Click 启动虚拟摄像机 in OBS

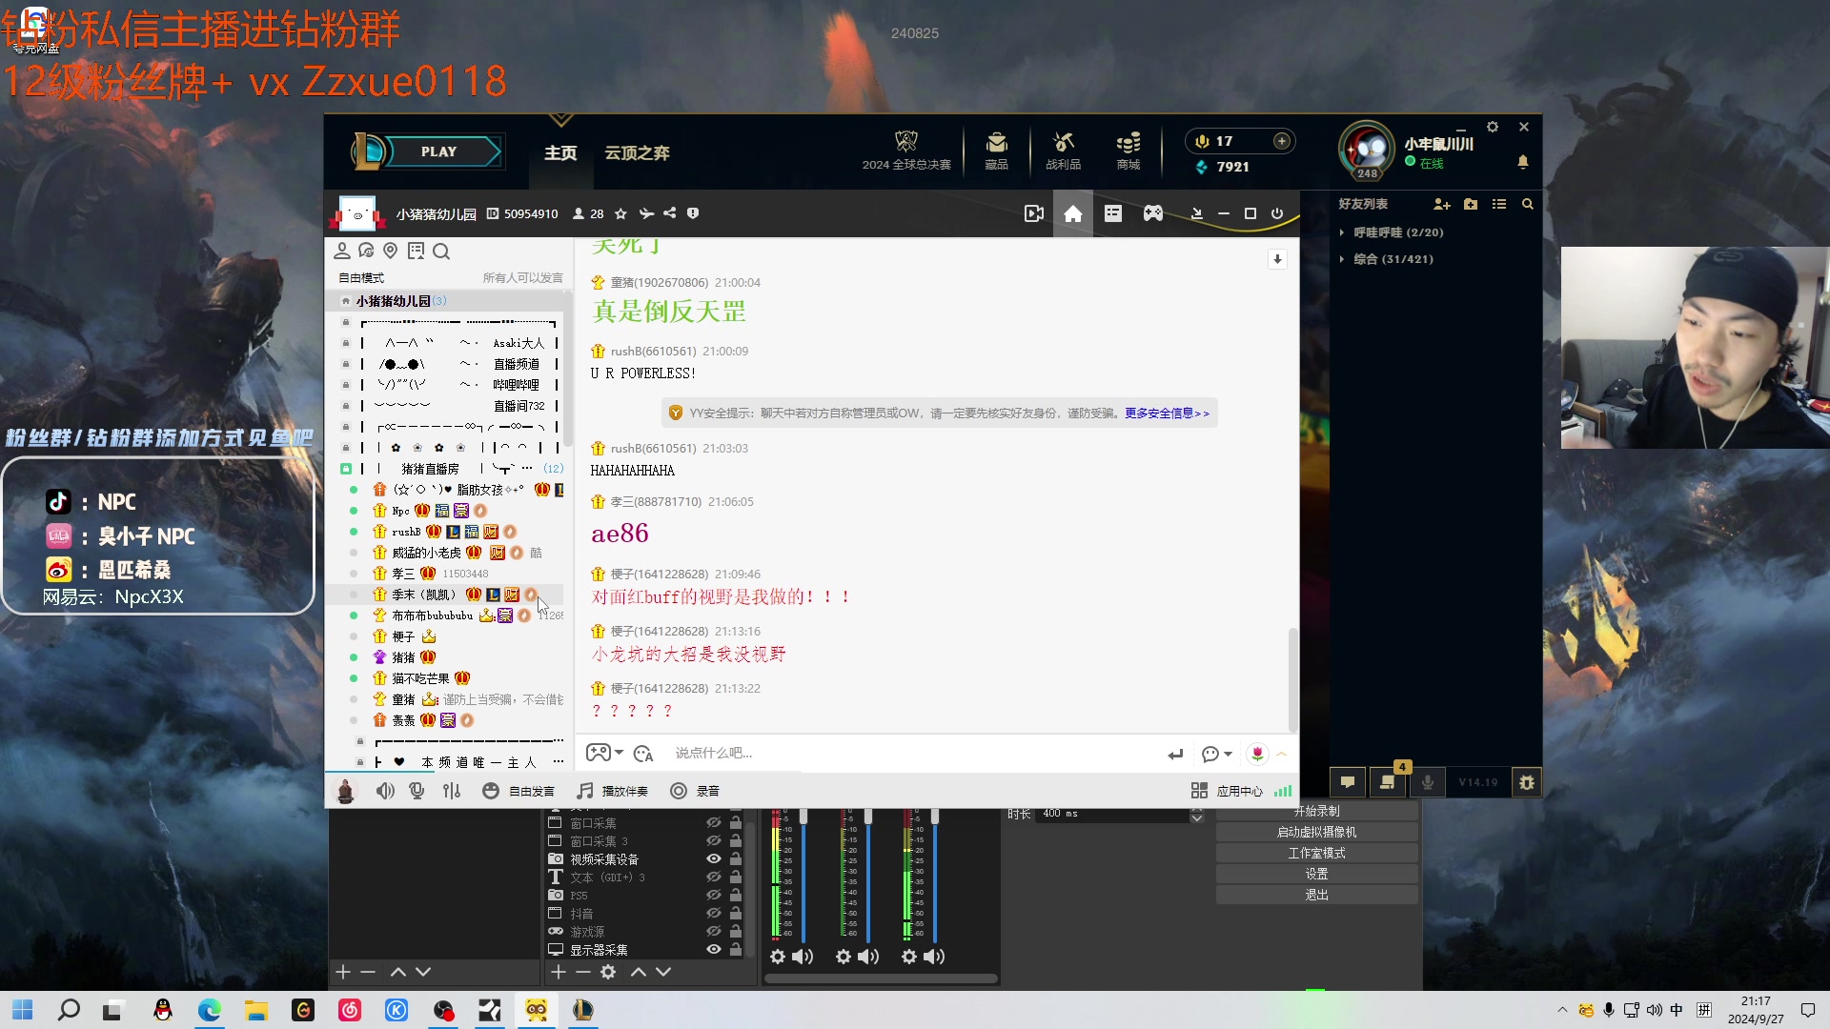point(1316,832)
